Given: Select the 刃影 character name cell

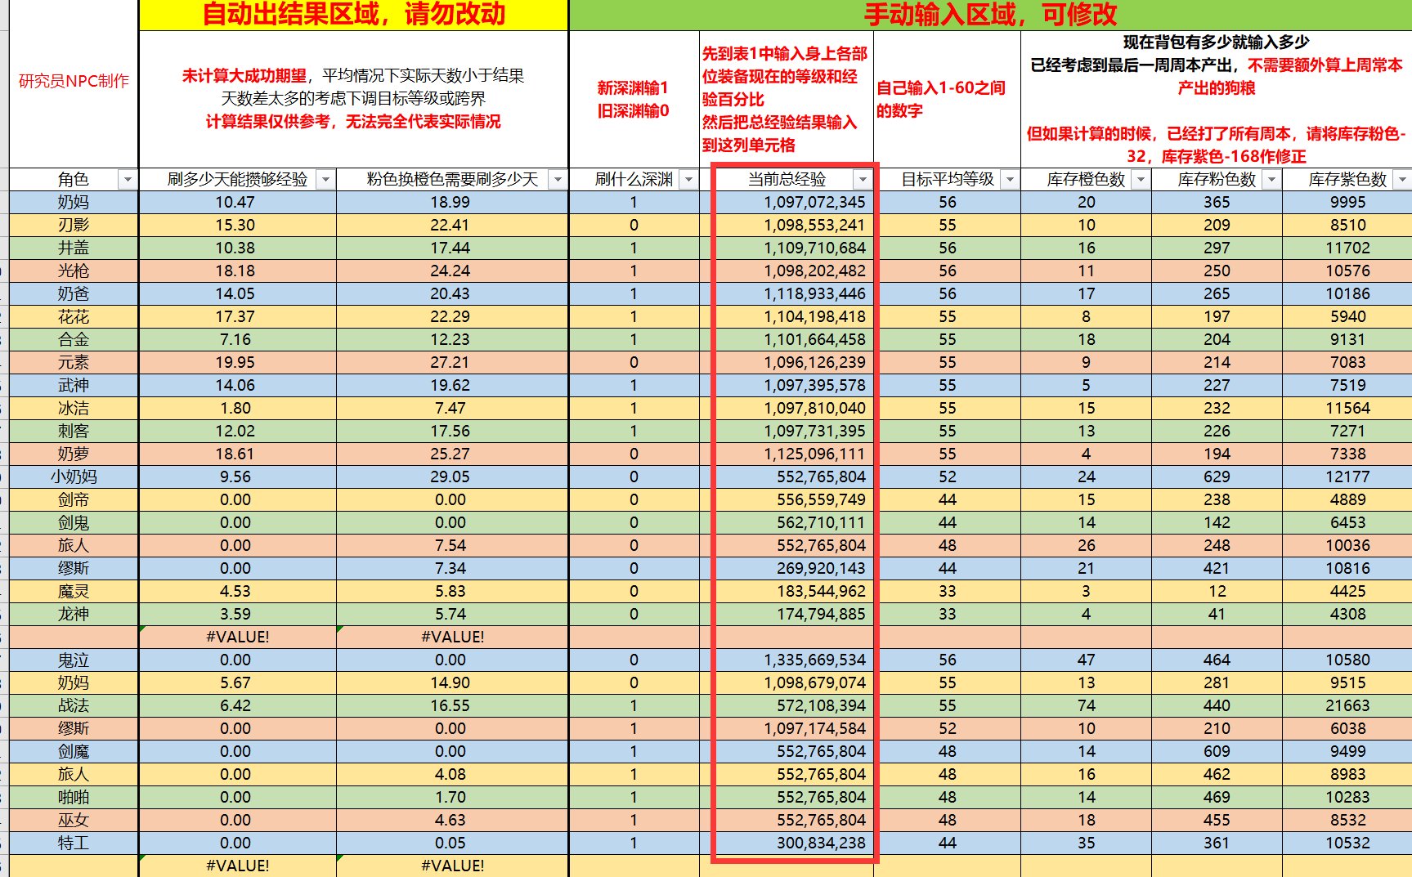Looking at the screenshot, I should pos(74,225).
